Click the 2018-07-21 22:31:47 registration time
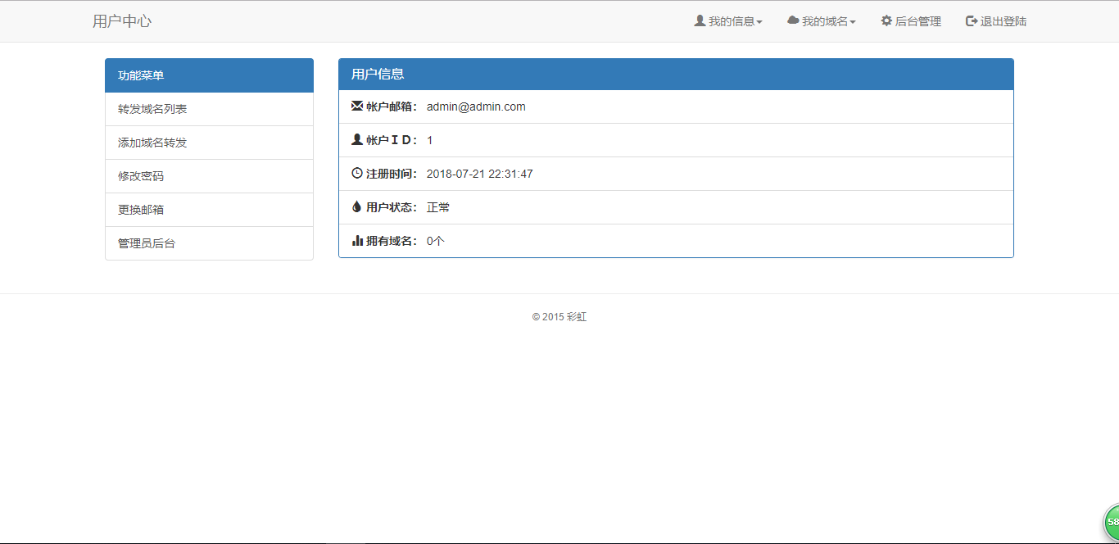The height and width of the screenshot is (544, 1119). 480,174
